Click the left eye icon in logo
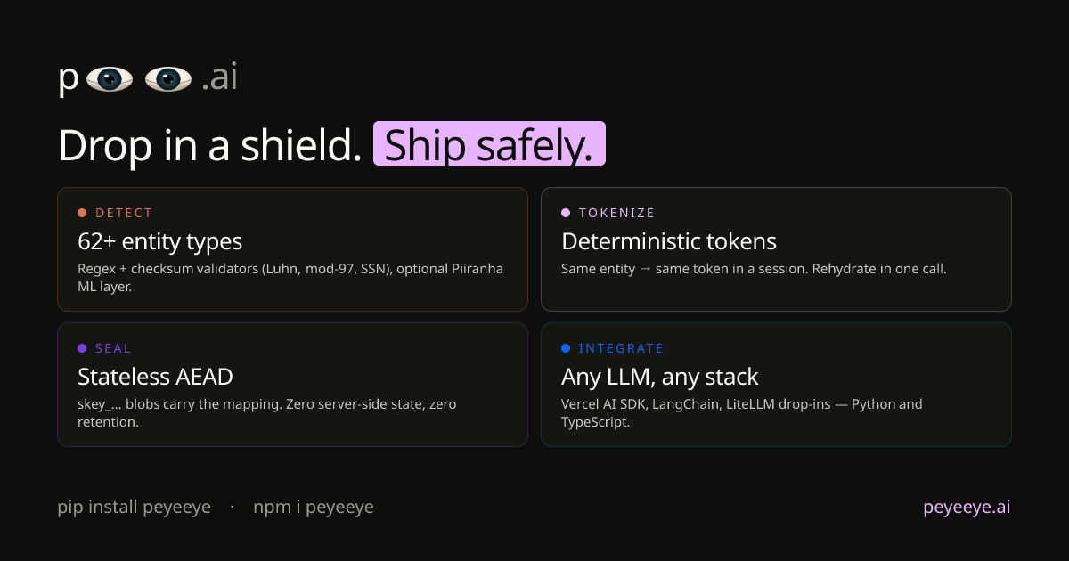This screenshot has width=1069, height=561. [110, 79]
